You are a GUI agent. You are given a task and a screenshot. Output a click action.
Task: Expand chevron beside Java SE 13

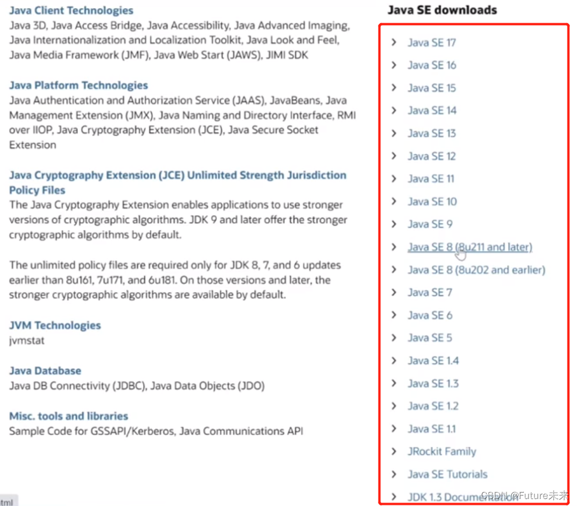pyautogui.click(x=394, y=133)
